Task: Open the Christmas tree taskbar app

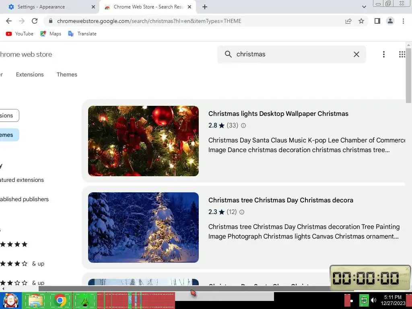Action: tap(84, 301)
